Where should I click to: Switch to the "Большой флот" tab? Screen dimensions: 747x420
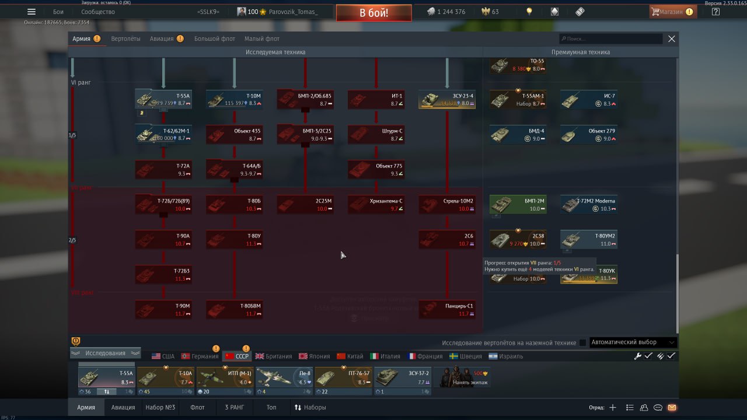click(x=215, y=38)
